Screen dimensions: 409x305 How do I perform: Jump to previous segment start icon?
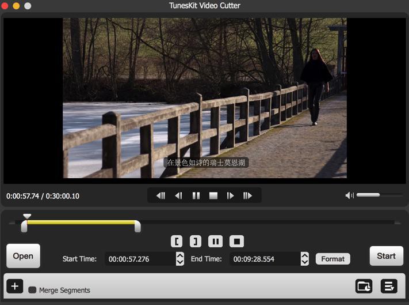160,195
